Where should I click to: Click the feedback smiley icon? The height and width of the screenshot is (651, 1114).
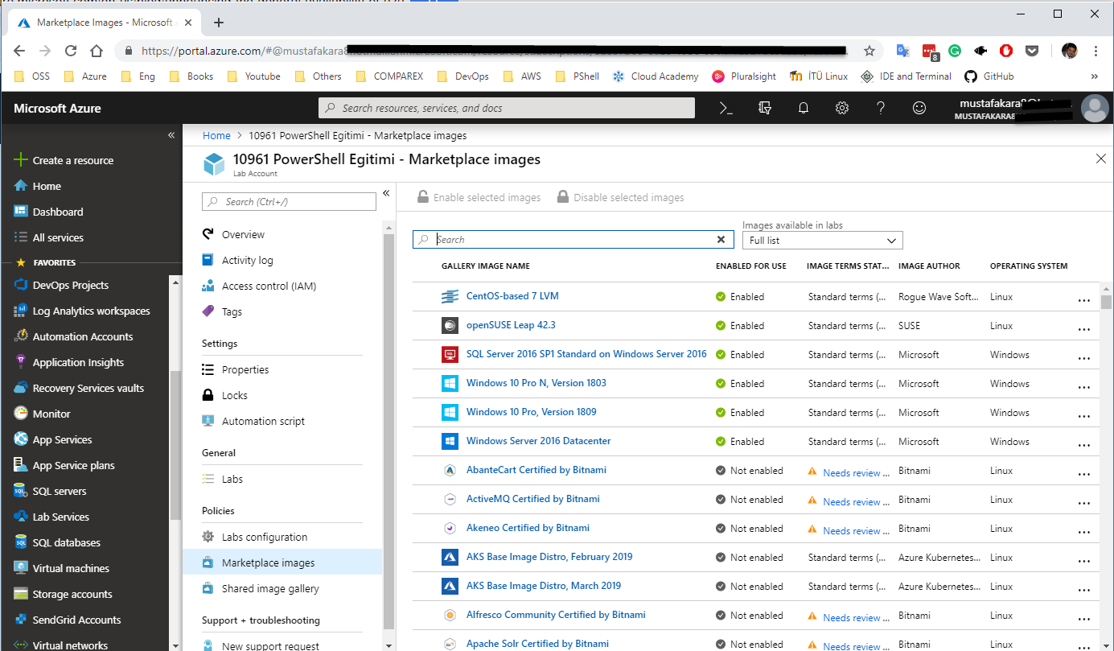tap(919, 108)
